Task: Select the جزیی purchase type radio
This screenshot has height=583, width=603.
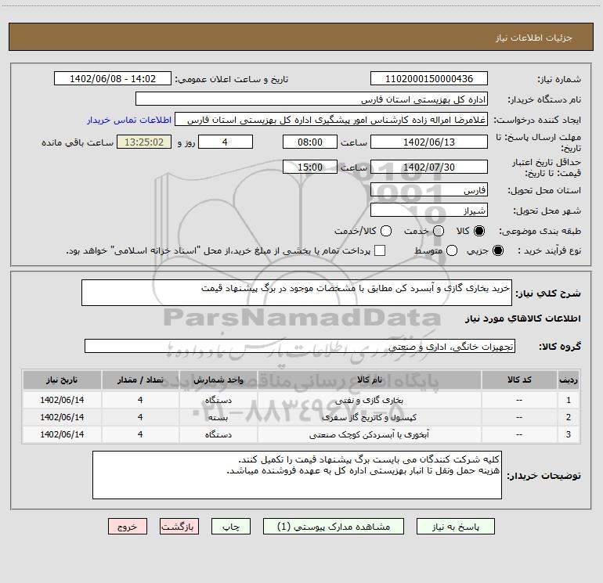Action: 497,250
